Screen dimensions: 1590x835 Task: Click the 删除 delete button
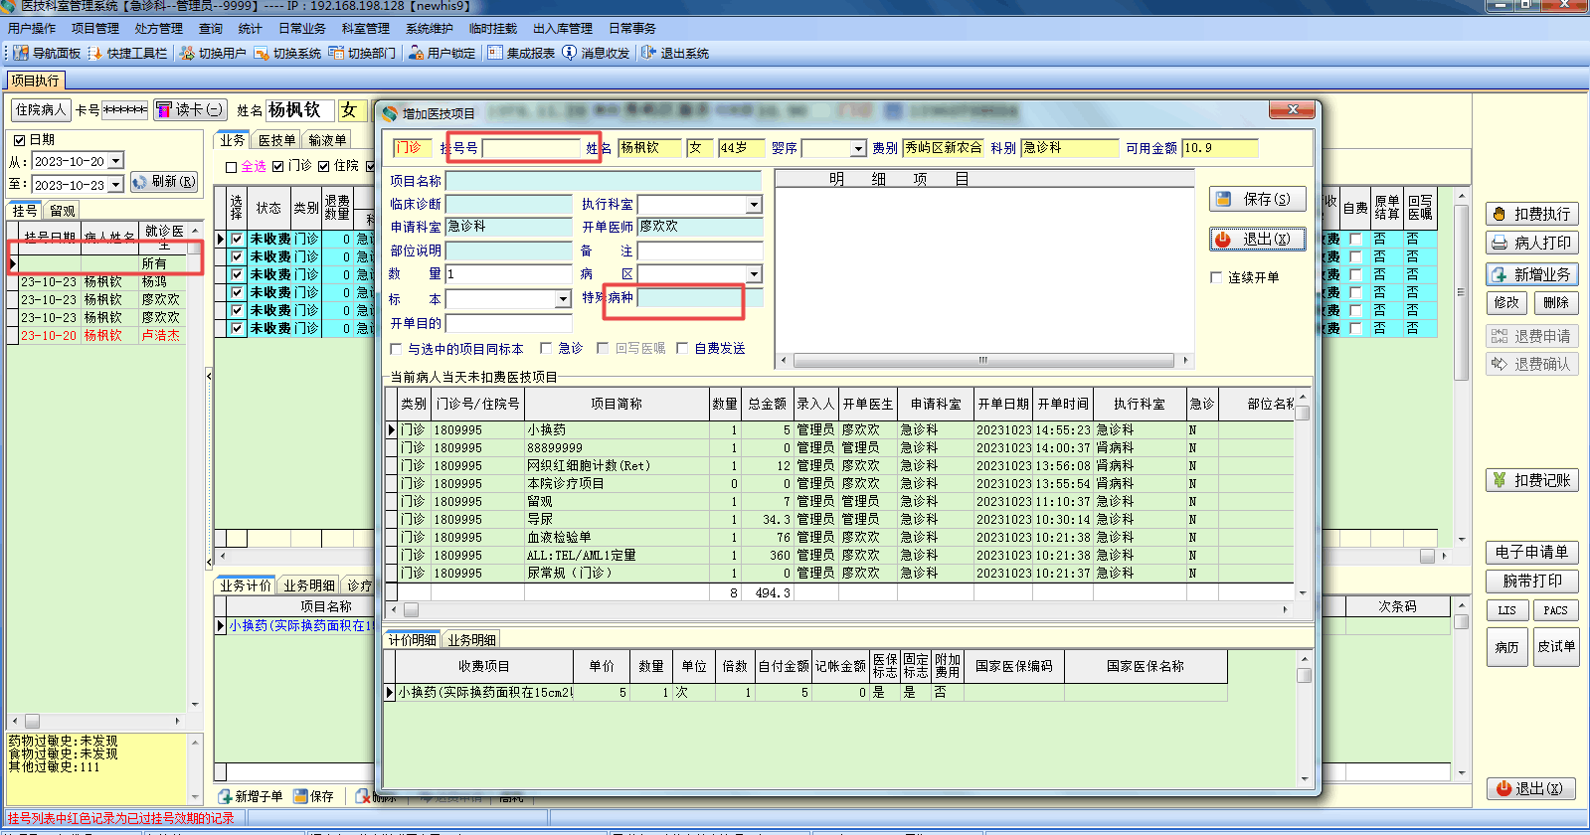pyautogui.click(x=1556, y=302)
